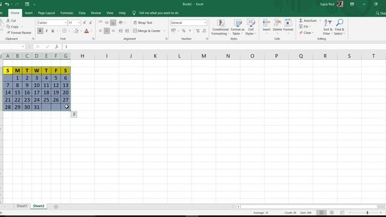This screenshot has width=386, height=217.
Task: Toggle Bold formatting
Action: pyautogui.click(x=40, y=31)
